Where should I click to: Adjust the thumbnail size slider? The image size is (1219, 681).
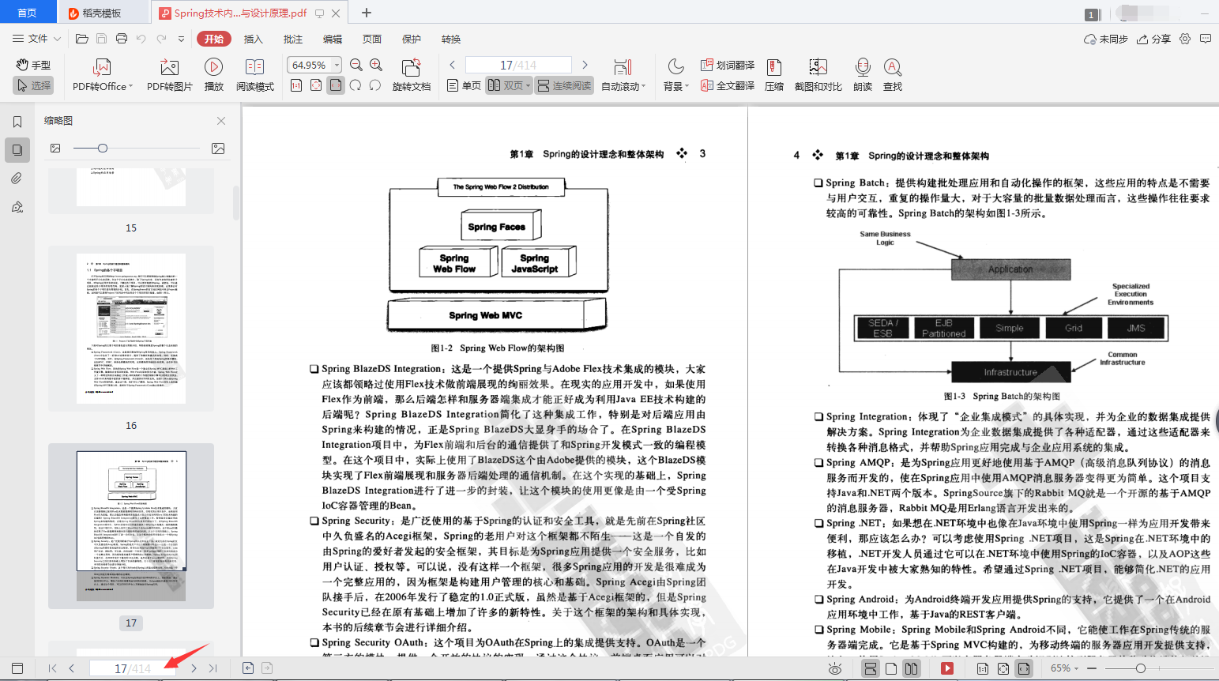pyautogui.click(x=102, y=149)
